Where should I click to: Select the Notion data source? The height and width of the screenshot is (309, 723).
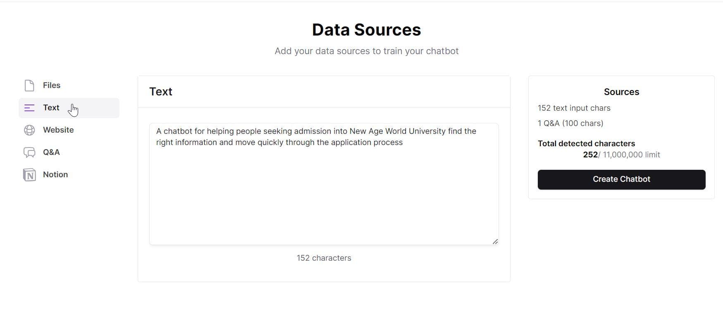click(x=55, y=174)
